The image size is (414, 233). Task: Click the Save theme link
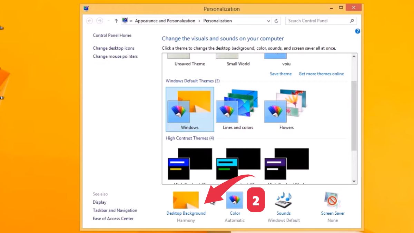coord(280,74)
